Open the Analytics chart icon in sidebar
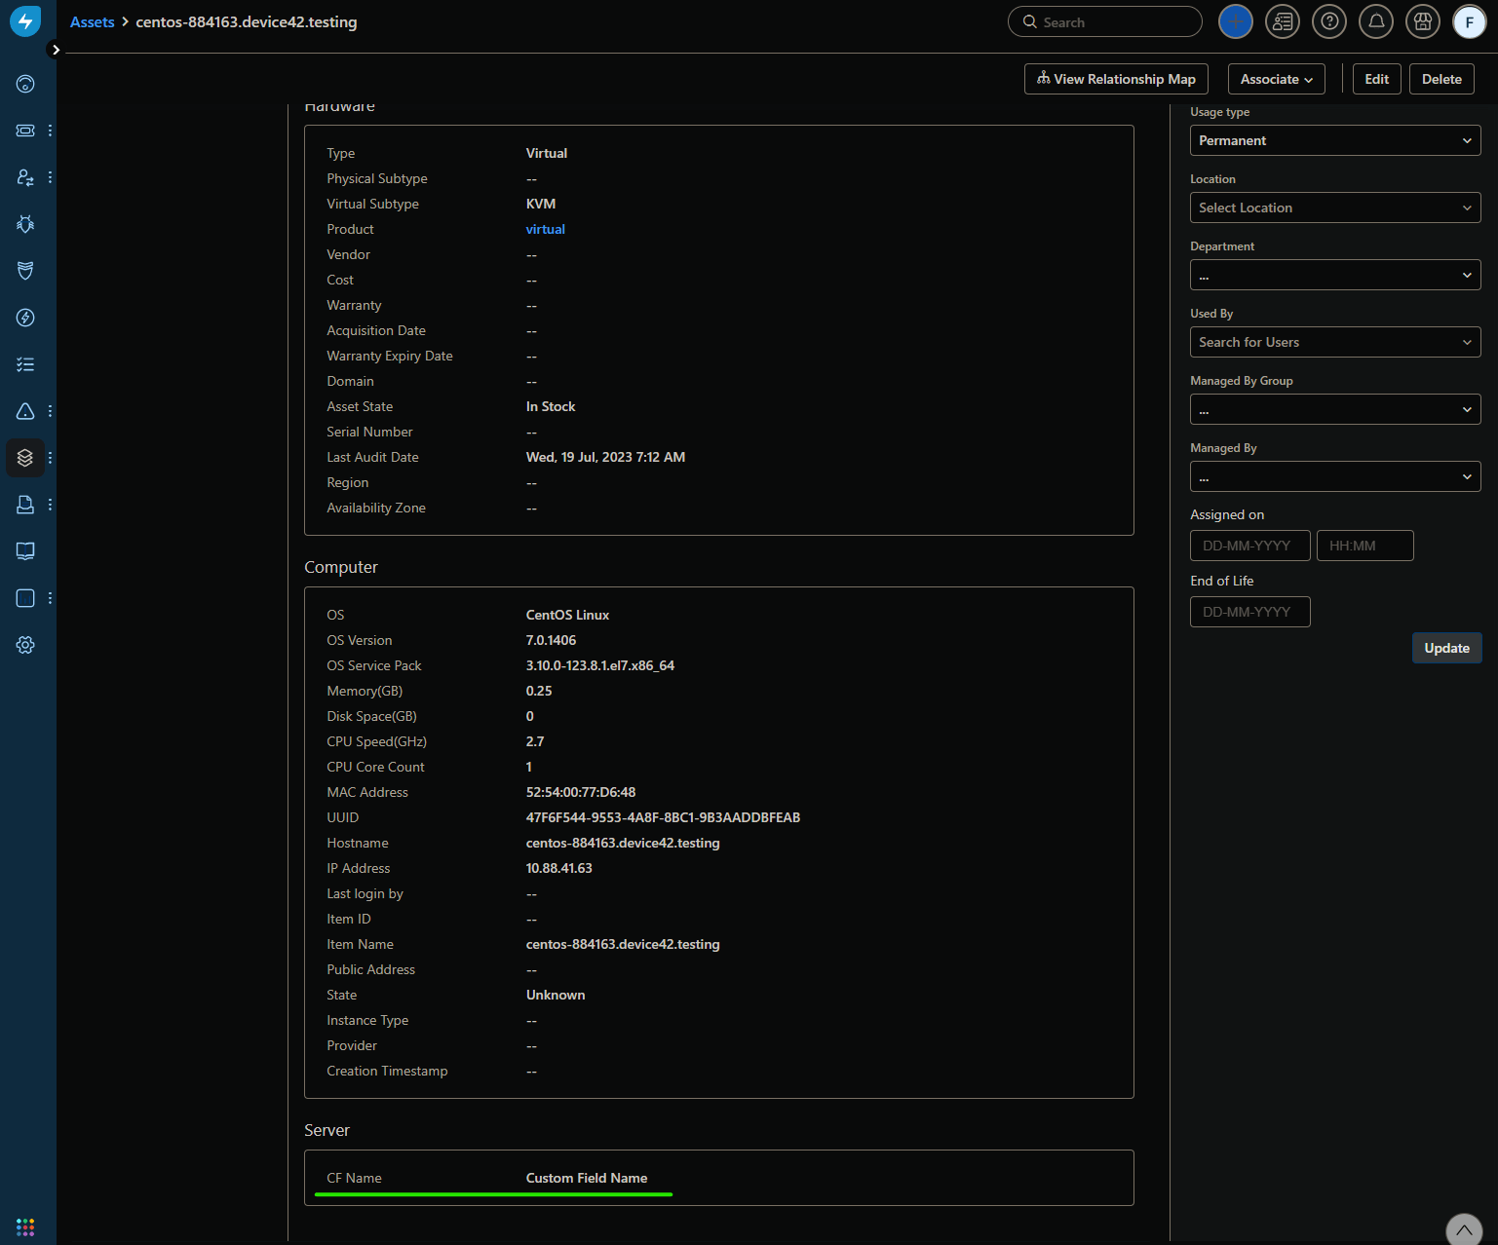This screenshot has height=1245, width=1498. [x=25, y=597]
